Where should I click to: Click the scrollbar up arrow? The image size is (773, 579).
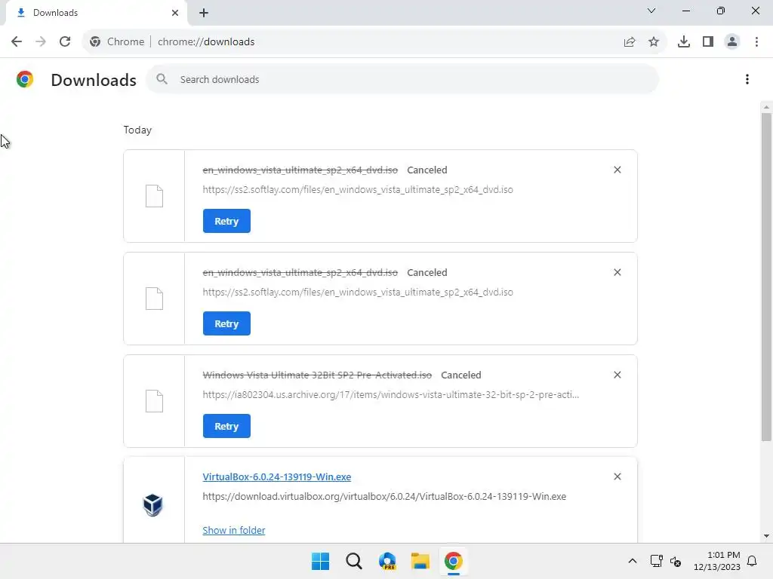(766, 107)
